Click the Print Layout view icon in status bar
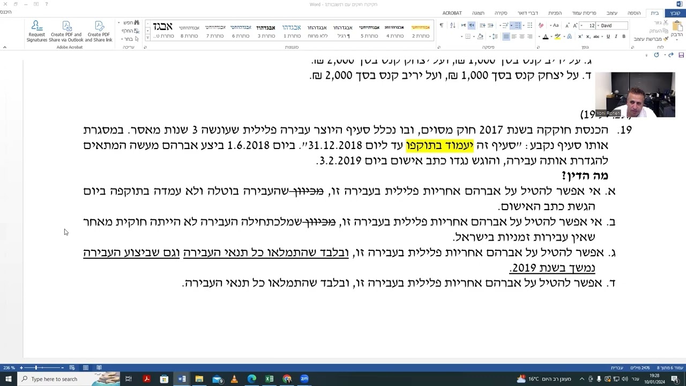The height and width of the screenshot is (386, 686). click(86, 368)
